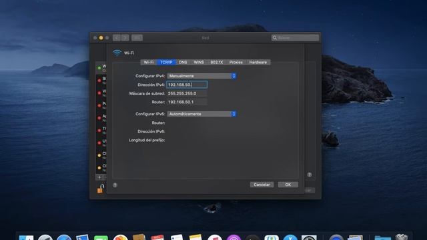The image size is (427, 240).
Task: Add a network service with the plus button
Action: [99, 177]
